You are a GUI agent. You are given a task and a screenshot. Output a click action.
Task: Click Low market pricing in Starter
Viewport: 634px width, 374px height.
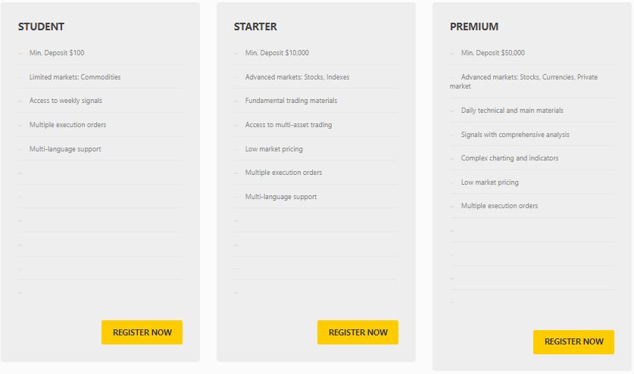[x=273, y=149]
